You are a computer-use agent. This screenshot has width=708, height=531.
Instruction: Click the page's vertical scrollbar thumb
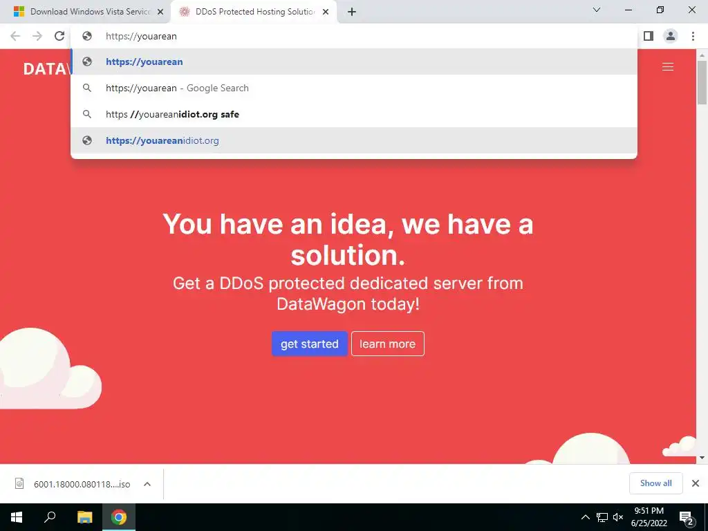702,82
